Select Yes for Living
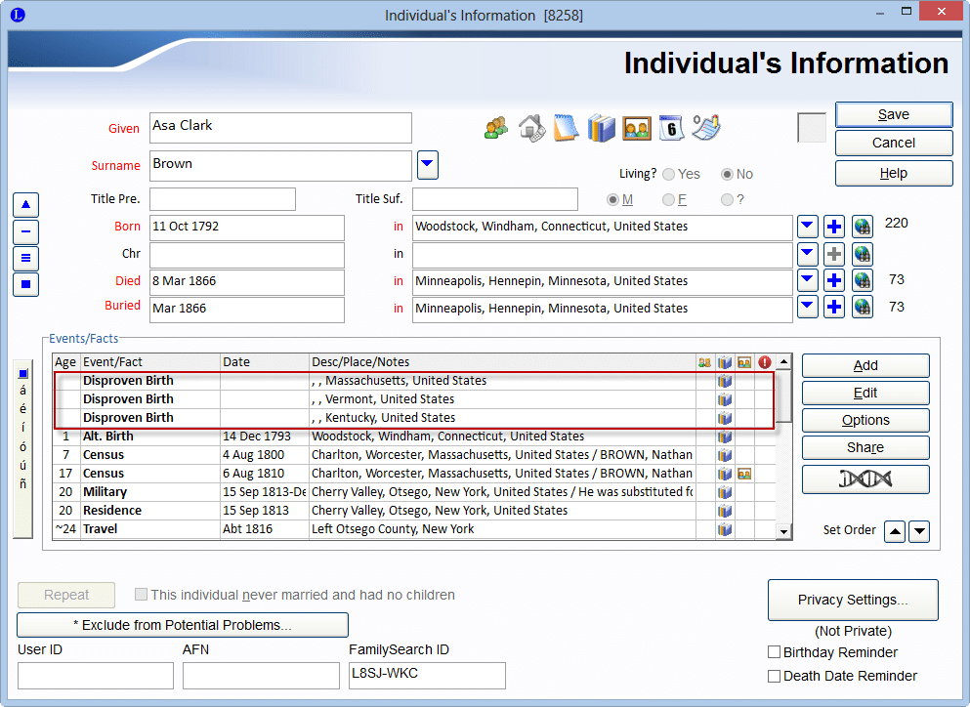 (669, 175)
